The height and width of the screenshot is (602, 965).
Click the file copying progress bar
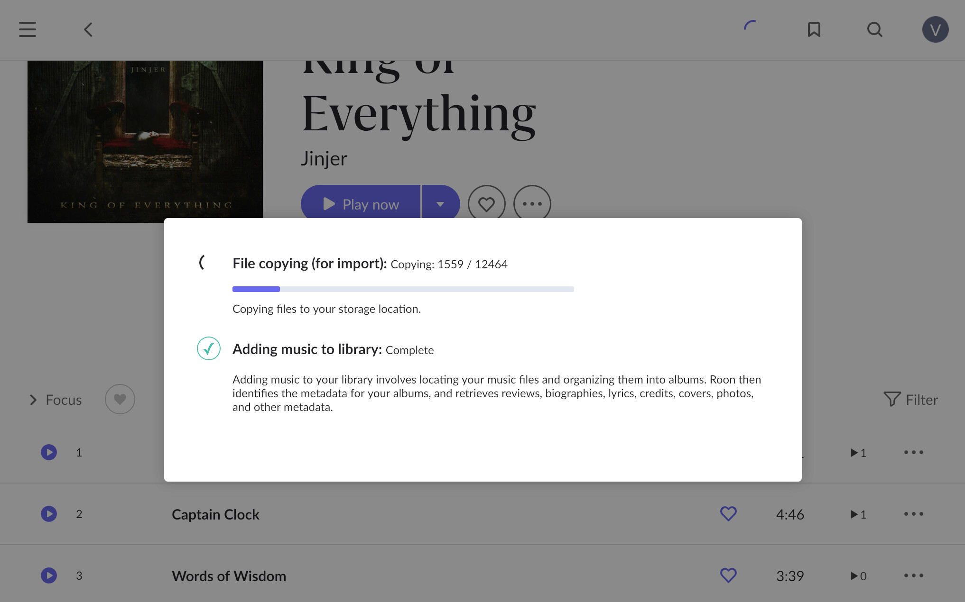pos(403,289)
